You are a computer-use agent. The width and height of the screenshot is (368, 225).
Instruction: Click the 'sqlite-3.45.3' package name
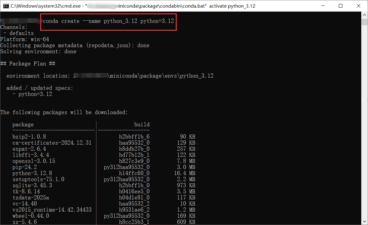click(x=32, y=185)
